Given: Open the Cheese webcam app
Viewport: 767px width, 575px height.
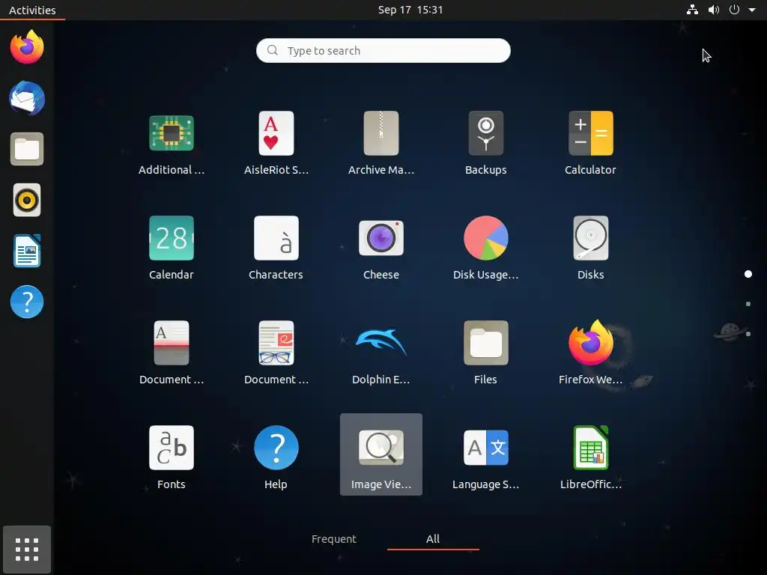Looking at the screenshot, I should 381,249.
